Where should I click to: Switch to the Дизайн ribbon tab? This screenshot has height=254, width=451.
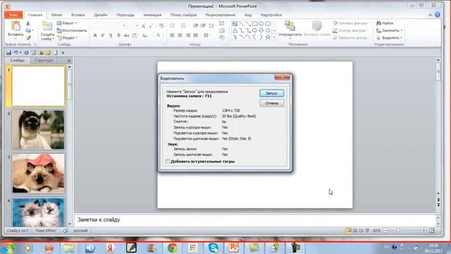[100, 15]
